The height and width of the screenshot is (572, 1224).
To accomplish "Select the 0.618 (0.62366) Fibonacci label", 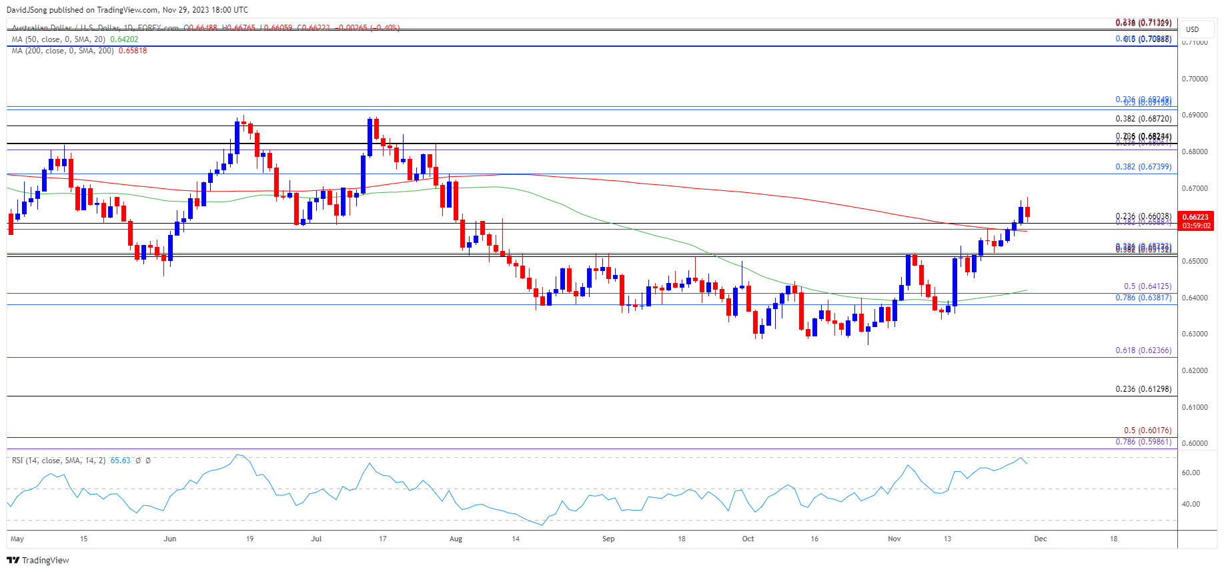I will tap(1143, 350).
